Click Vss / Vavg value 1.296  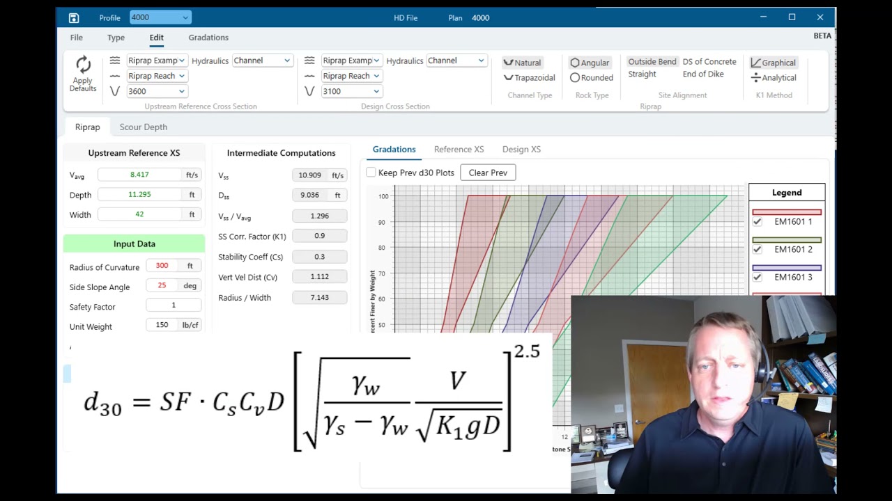[319, 216]
